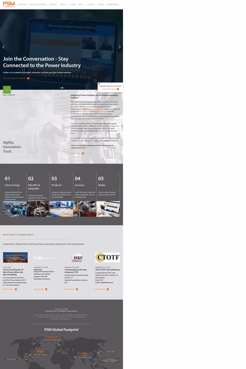The image size is (246, 369).
Task: Click the Clean Energy plant thumbnail image
Action: (x=14, y=209)
